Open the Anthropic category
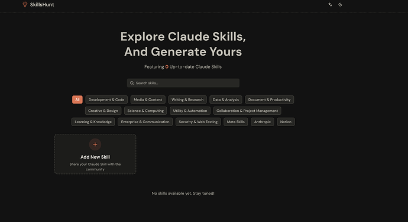The width and height of the screenshot is (408, 222). click(x=263, y=122)
